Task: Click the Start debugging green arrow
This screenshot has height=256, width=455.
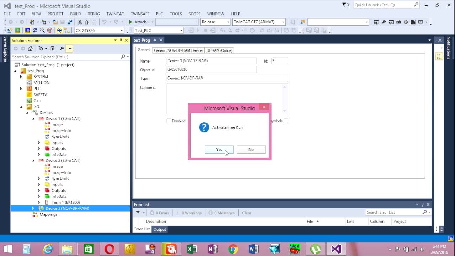Action: pyautogui.click(x=130, y=22)
